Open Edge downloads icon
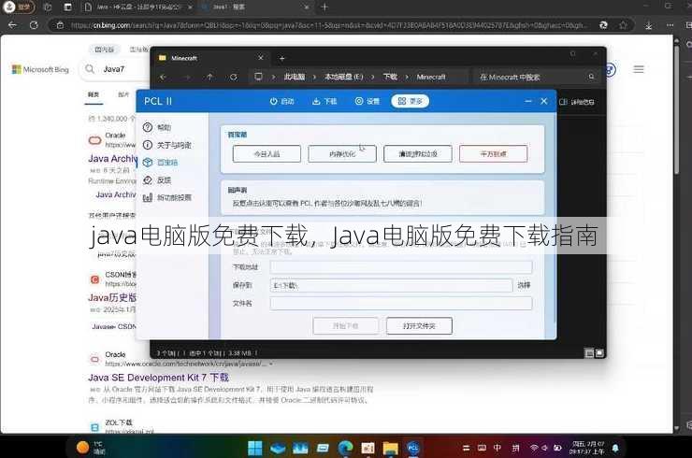 click(648, 25)
